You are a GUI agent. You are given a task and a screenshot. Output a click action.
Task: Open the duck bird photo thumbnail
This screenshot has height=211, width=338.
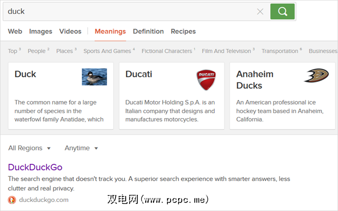[94, 77]
